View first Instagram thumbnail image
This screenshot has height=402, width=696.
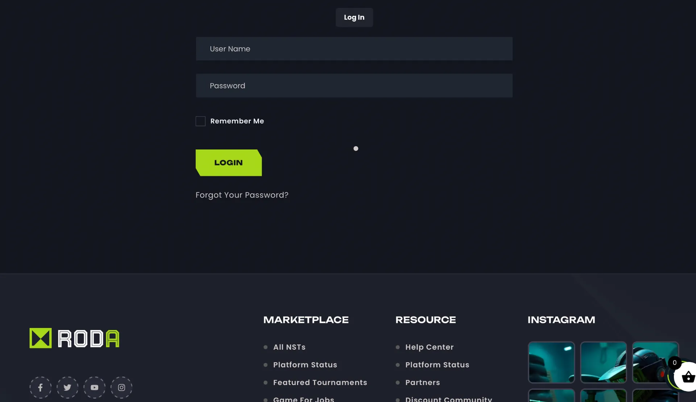[551, 362]
